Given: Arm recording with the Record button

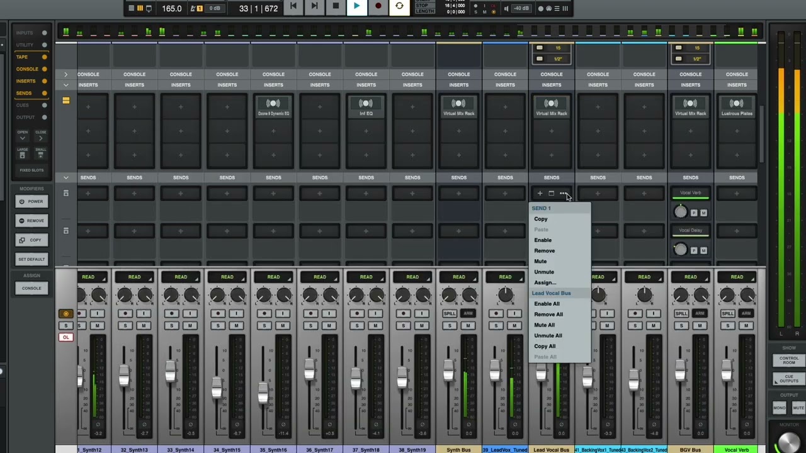Looking at the screenshot, I should tap(378, 7).
